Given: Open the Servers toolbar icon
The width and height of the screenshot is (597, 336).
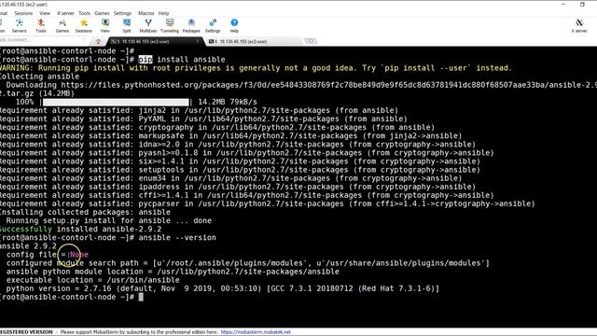Looking at the screenshot, I should (19, 26).
